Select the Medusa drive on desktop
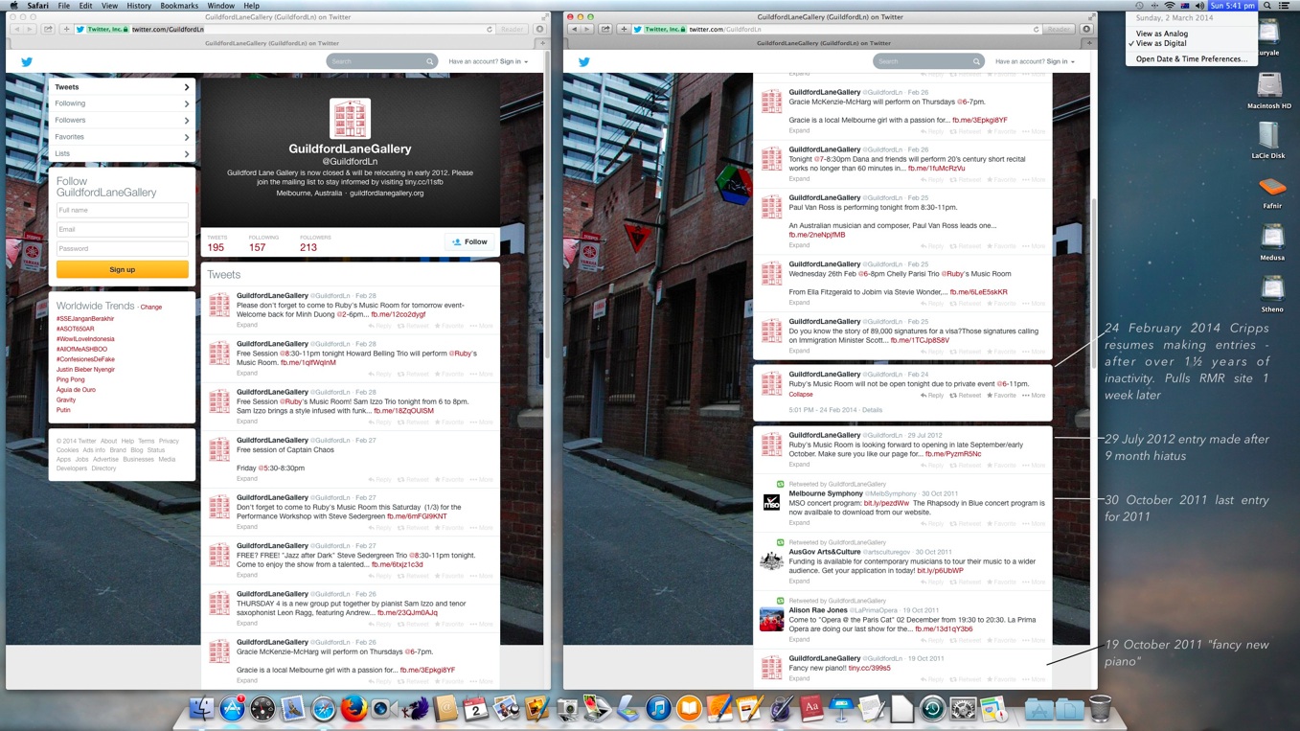The height and width of the screenshot is (731, 1300). click(x=1272, y=241)
